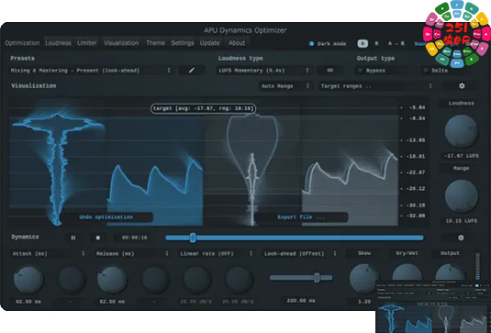Click the 1.20 skew value field
Viewport: 491px width, 333px height.
pyautogui.click(x=363, y=302)
